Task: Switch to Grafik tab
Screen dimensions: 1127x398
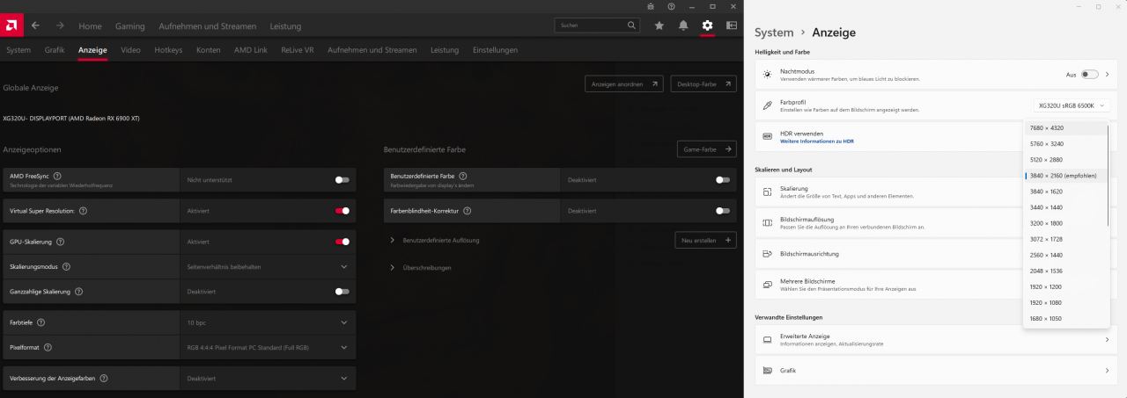Action: point(55,50)
